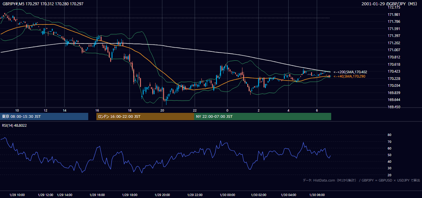This screenshot has height=198, width=422.
Task: Click price axis label 171.981
Action: tap(394, 15)
